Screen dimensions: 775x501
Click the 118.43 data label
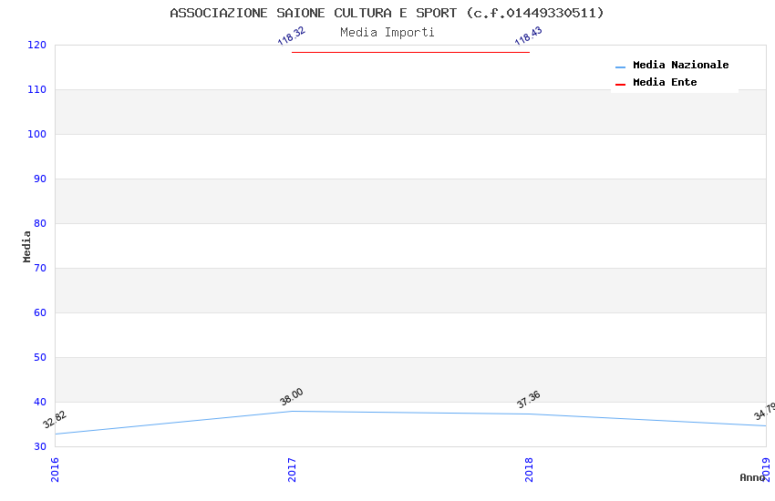click(528, 36)
